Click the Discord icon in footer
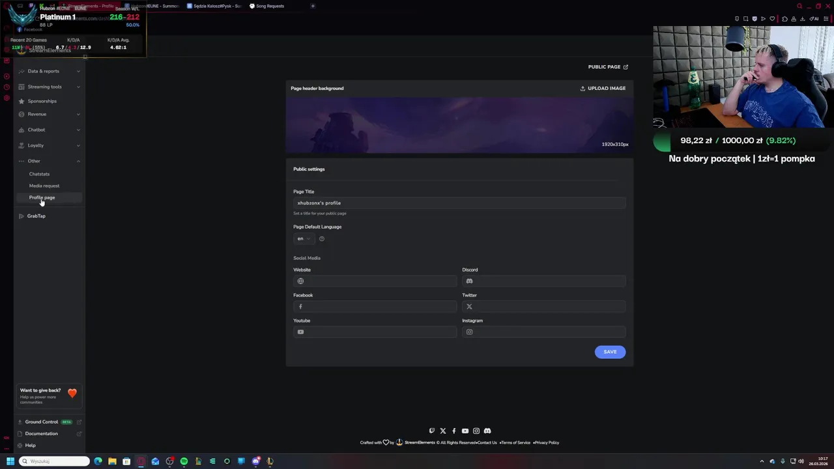Viewport: 834px width, 469px height. pos(487,431)
